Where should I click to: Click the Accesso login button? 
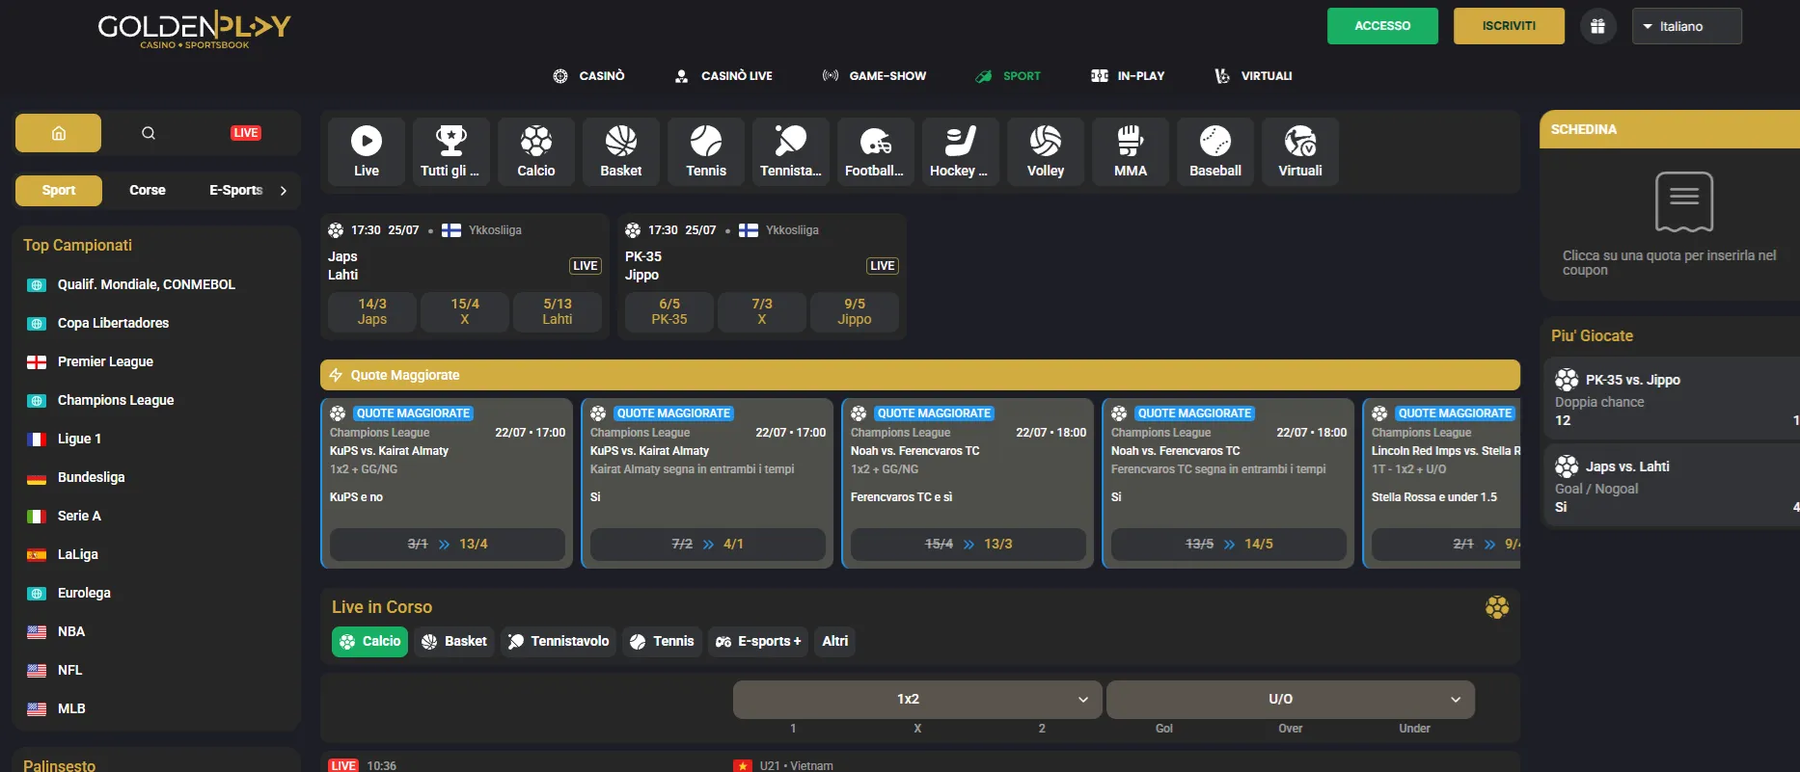pyautogui.click(x=1382, y=26)
